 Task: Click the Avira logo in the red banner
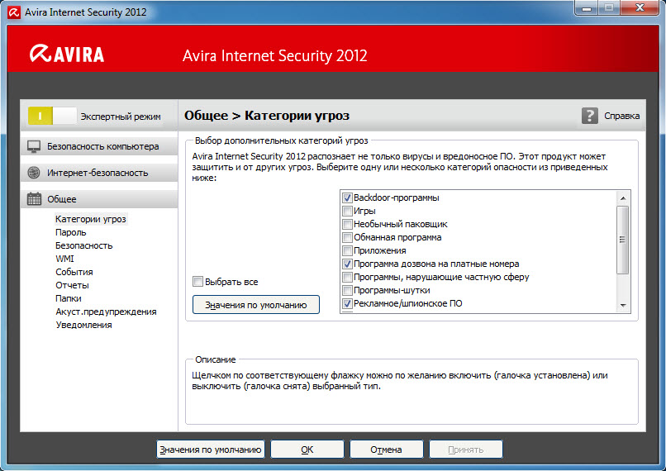pyautogui.click(x=67, y=54)
